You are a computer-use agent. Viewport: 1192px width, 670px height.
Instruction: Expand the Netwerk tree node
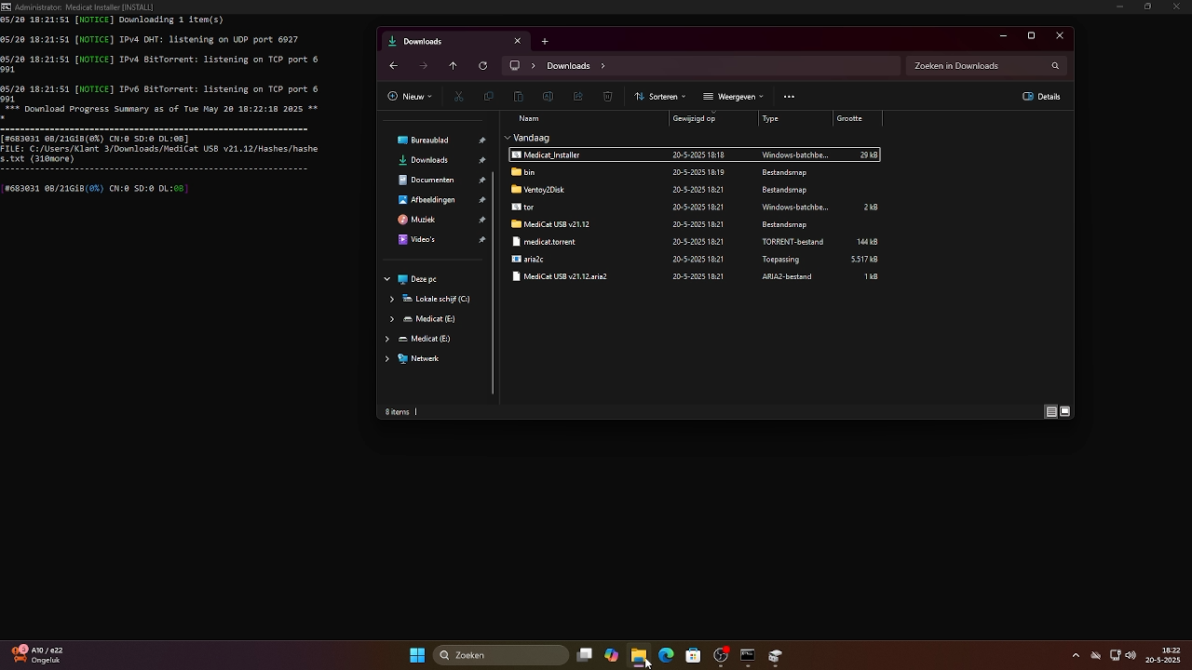coord(387,358)
